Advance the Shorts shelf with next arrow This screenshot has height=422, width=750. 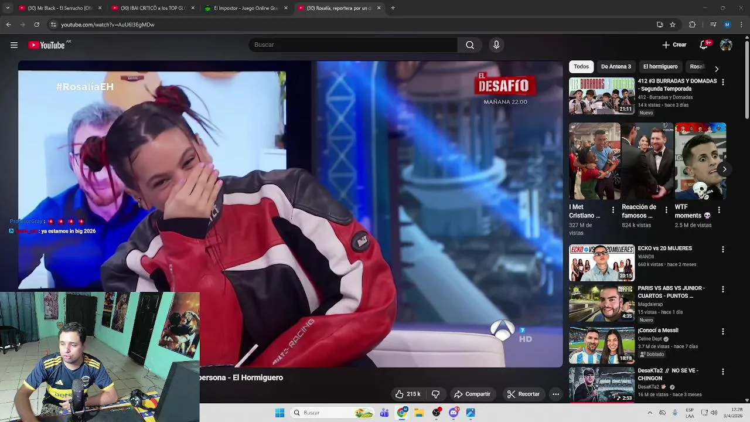click(724, 169)
